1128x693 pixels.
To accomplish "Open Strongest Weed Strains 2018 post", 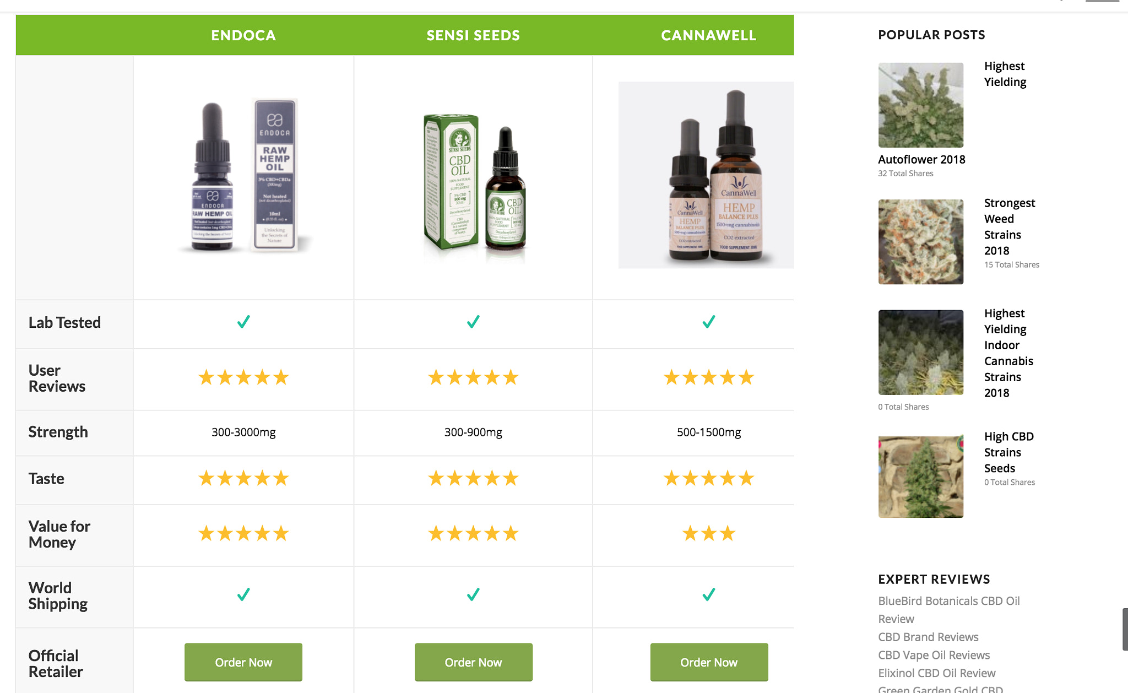I will [1010, 227].
